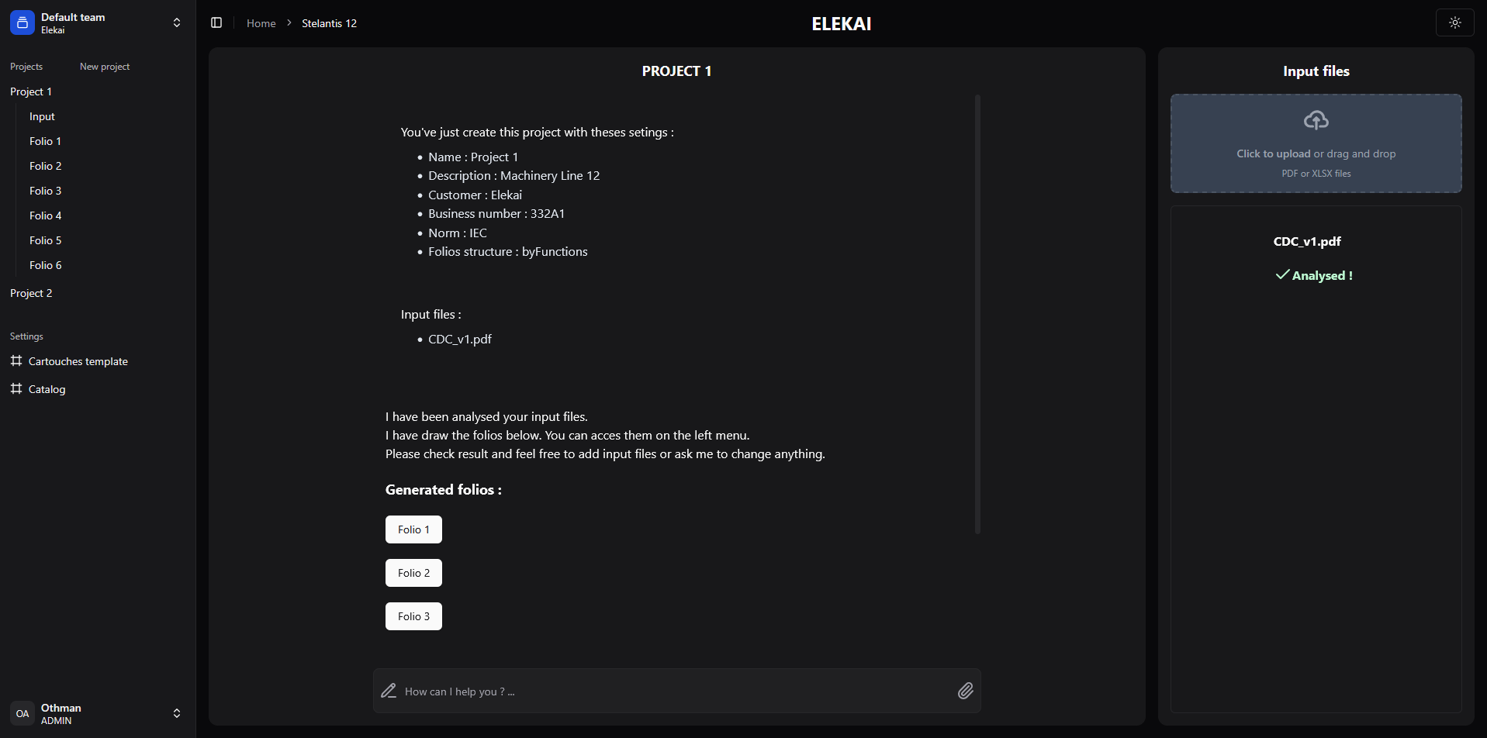Open the Othman account menu chevrons
Viewport: 1487px width, 738px height.
point(177,713)
